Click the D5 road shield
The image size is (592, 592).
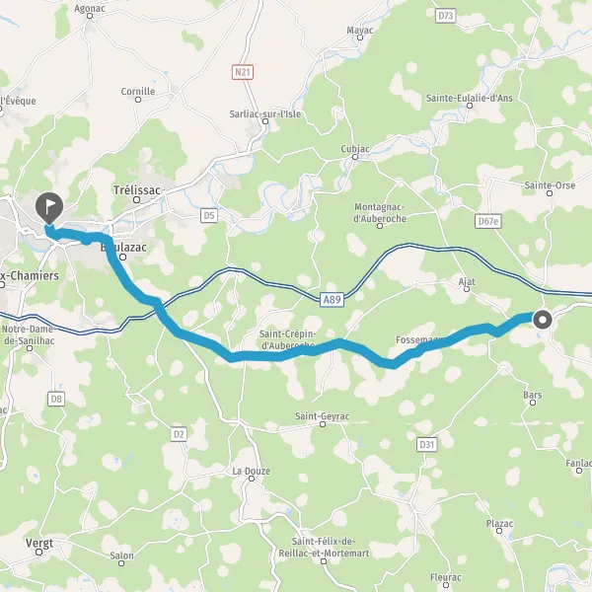point(209,215)
